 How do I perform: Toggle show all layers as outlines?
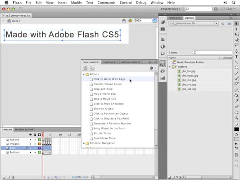pos(40,135)
